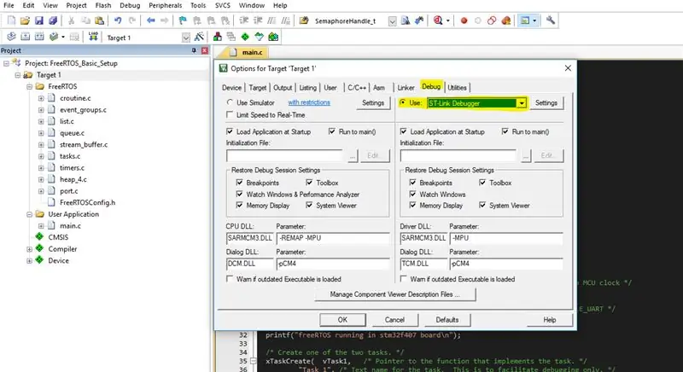
Task: Click the Save All icon
Action: pyautogui.click(x=53, y=20)
